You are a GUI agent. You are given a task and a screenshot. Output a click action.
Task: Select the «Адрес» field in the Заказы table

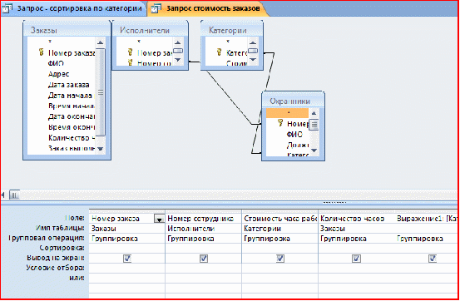[x=58, y=74]
